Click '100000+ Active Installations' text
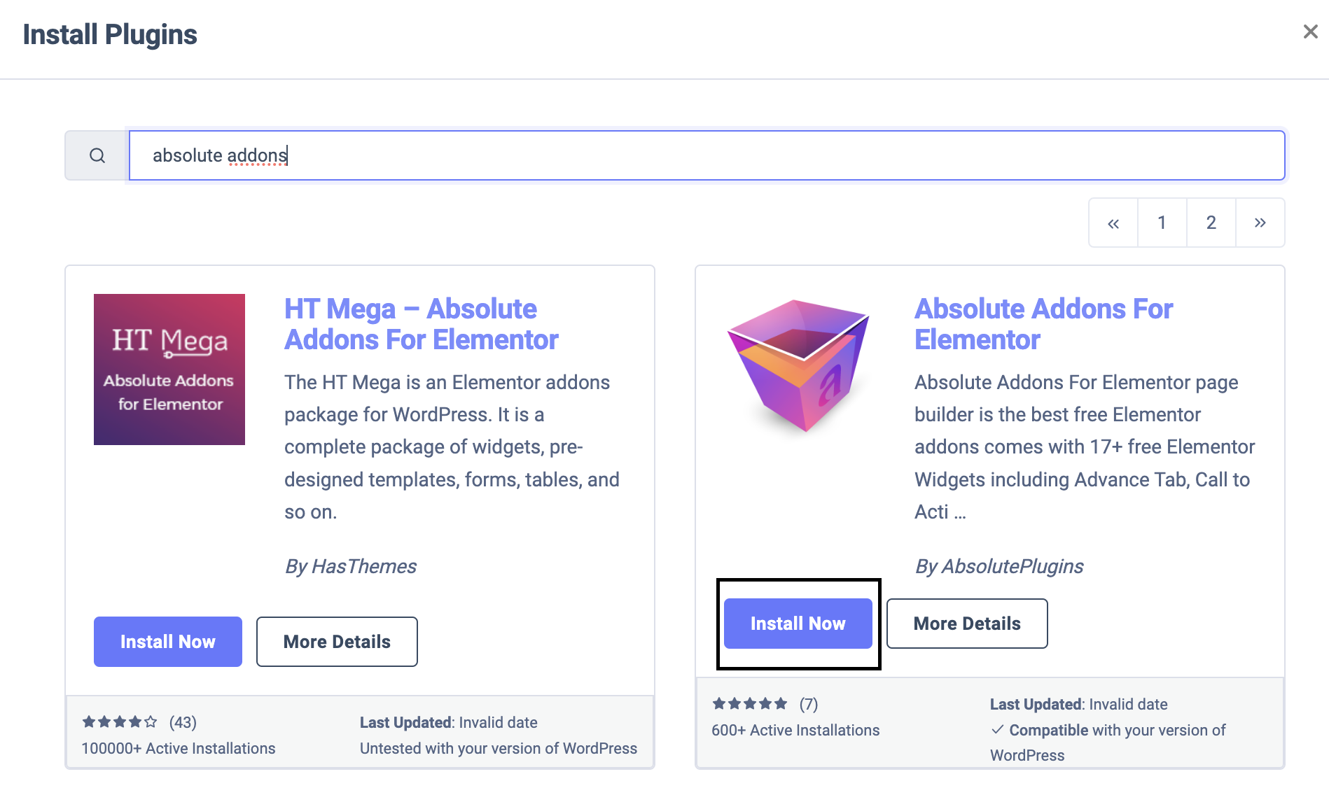This screenshot has height=802, width=1329. (179, 748)
